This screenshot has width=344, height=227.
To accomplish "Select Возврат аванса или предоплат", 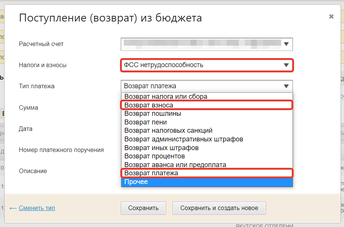I will [x=175, y=165].
